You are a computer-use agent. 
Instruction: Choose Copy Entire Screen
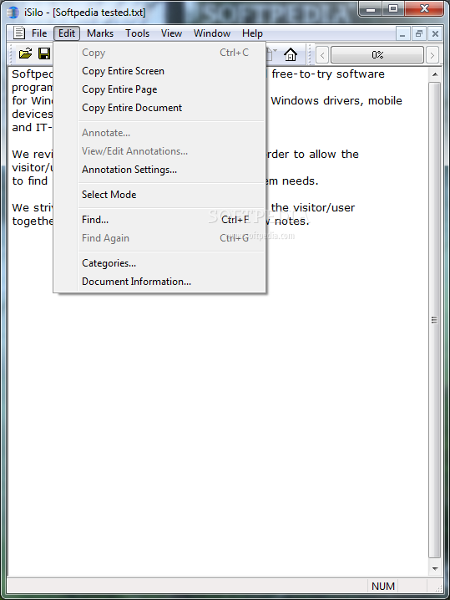pos(159,71)
